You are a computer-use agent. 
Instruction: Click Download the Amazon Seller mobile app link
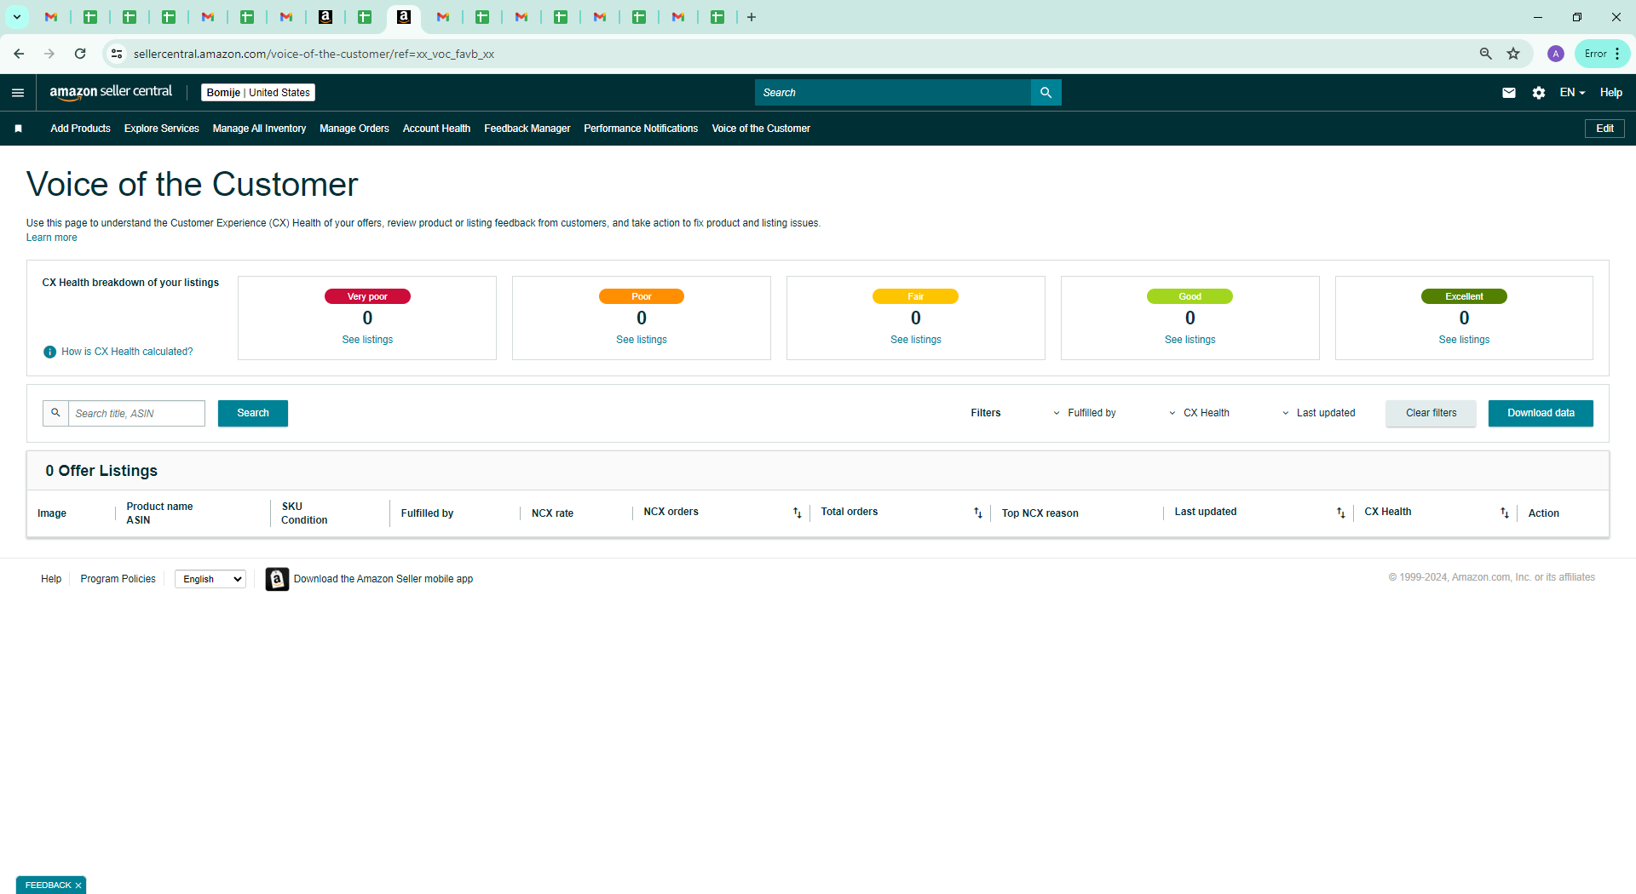point(383,579)
